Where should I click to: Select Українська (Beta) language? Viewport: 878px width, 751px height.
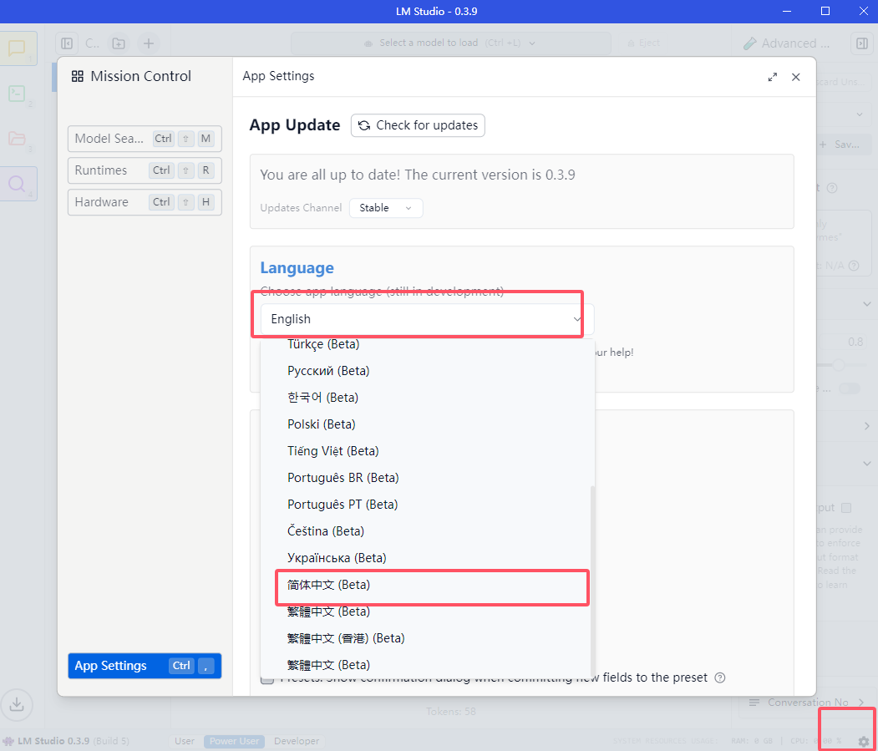[425, 558]
